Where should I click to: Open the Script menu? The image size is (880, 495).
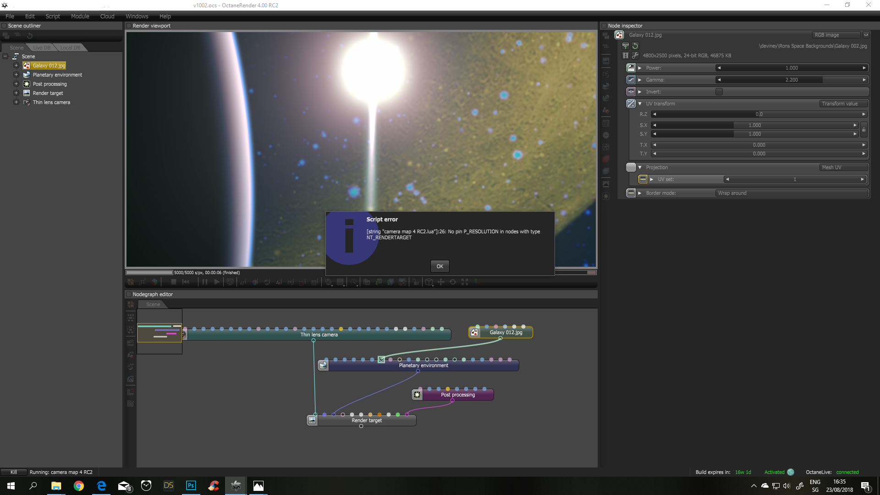53,16
